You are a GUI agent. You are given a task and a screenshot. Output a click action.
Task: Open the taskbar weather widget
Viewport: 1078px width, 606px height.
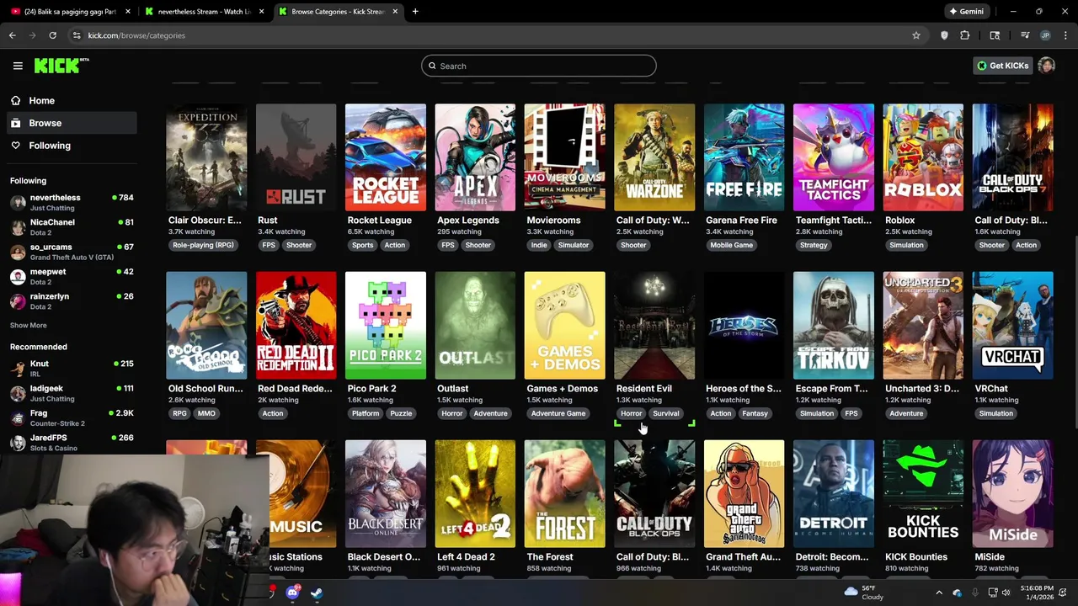point(863,593)
